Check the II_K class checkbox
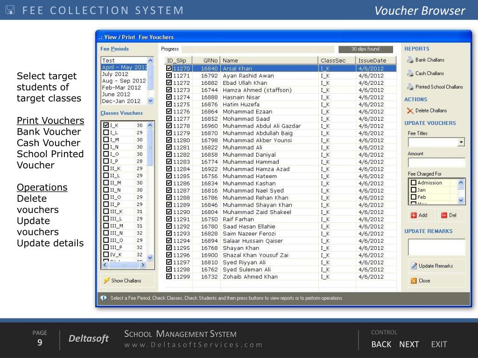 coord(106,168)
